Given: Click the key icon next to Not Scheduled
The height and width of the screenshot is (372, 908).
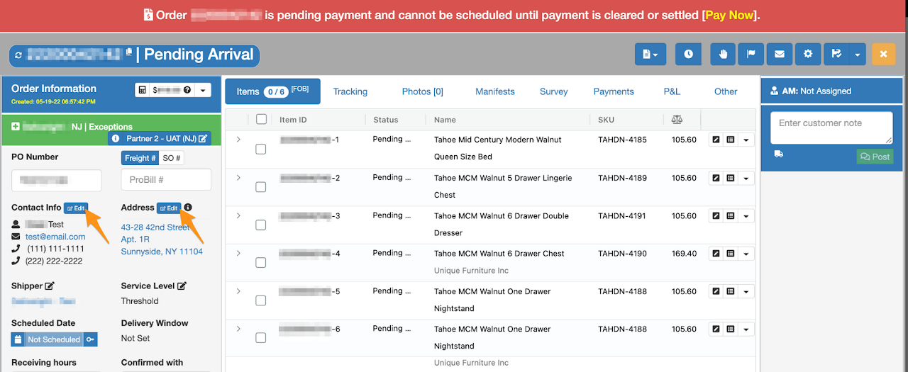Looking at the screenshot, I should [90, 339].
